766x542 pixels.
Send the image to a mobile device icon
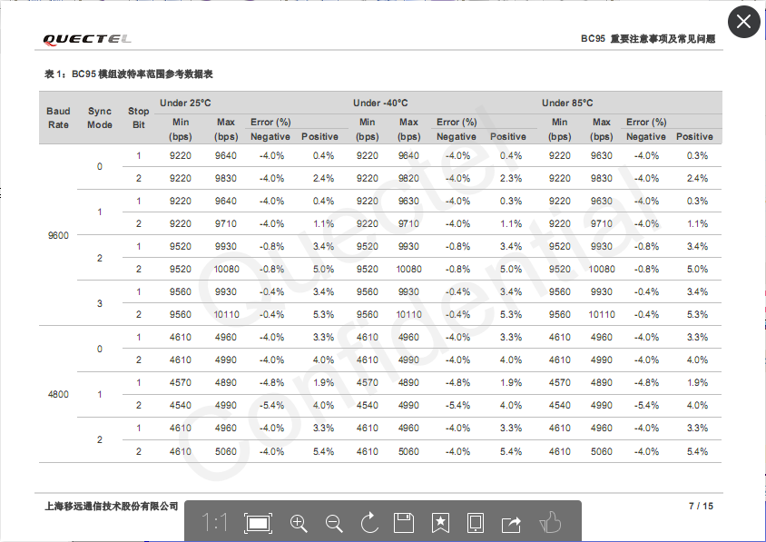tap(476, 523)
